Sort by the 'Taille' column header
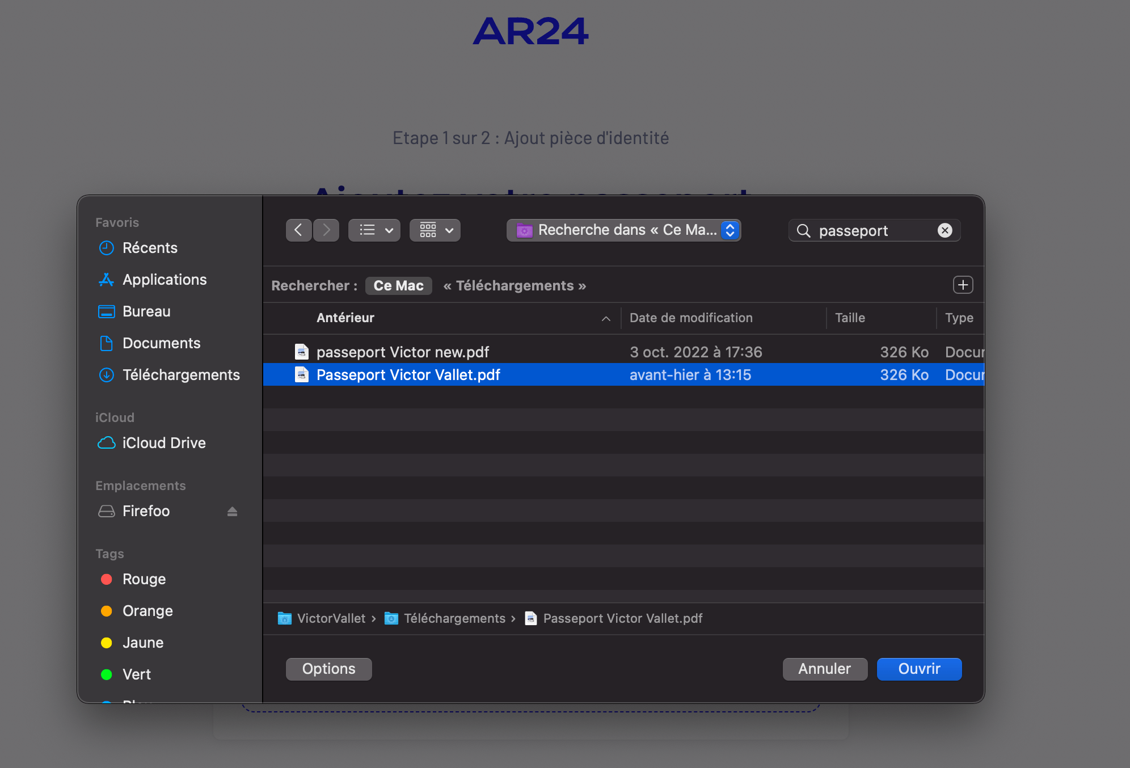The height and width of the screenshot is (768, 1130). point(850,318)
